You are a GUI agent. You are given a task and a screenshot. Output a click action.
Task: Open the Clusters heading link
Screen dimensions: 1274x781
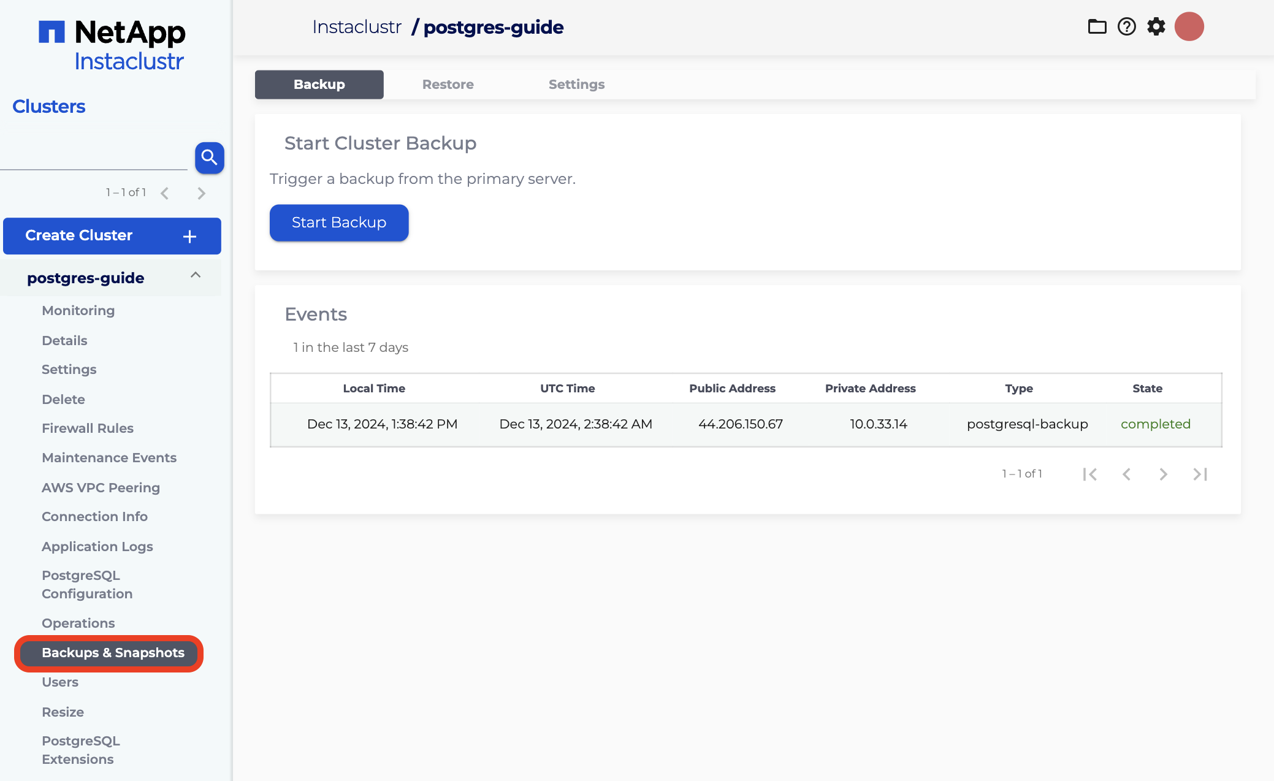(x=49, y=107)
